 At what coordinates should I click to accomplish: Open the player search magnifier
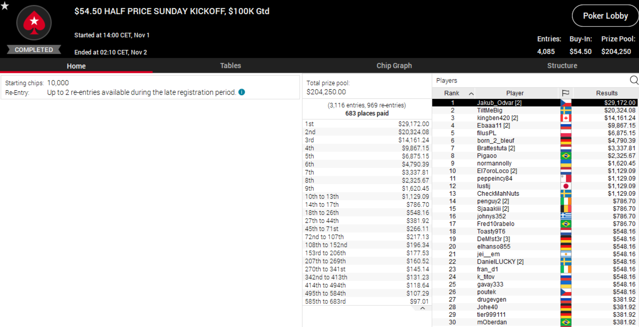634,80
